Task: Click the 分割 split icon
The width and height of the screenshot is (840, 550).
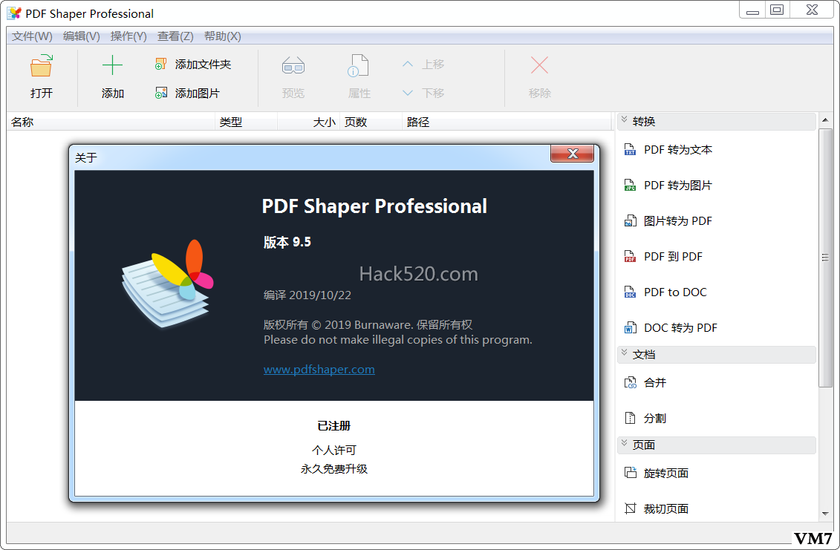Action: click(630, 418)
